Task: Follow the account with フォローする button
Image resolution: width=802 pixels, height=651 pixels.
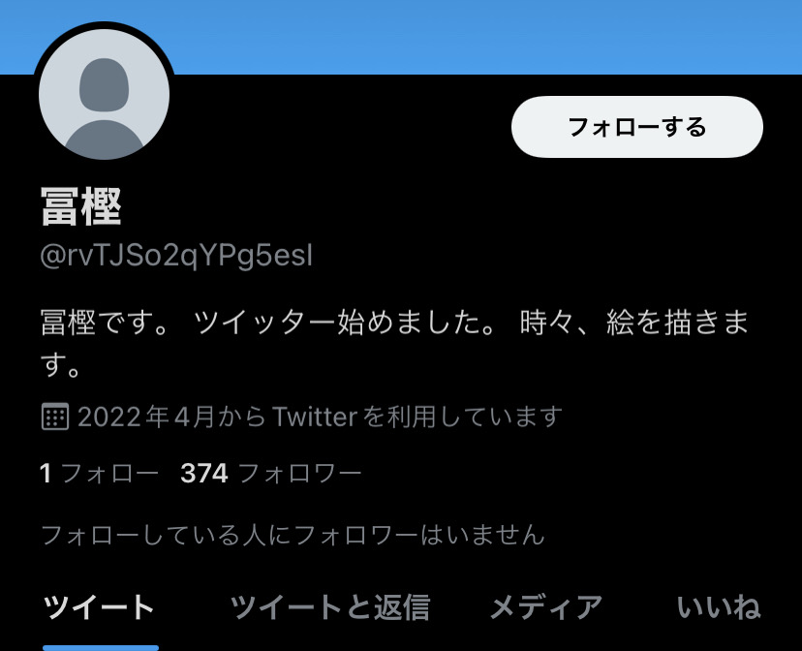Action: (x=636, y=127)
